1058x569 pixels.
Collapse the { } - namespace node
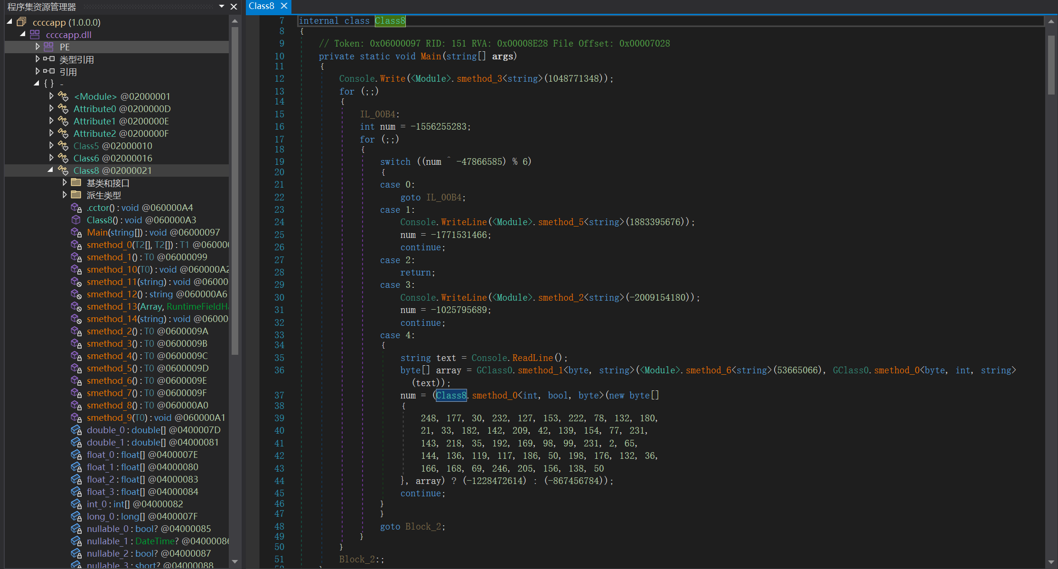click(x=37, y=83)
